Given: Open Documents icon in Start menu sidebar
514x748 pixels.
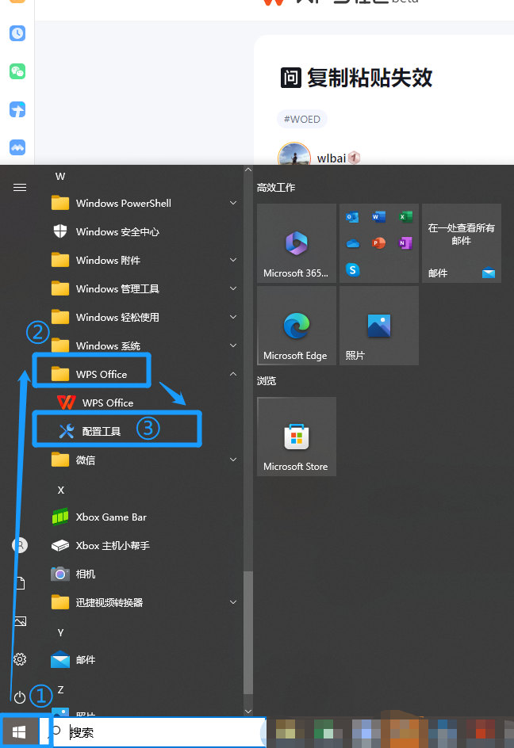Looking at the screenshot, I should (21, 583).
